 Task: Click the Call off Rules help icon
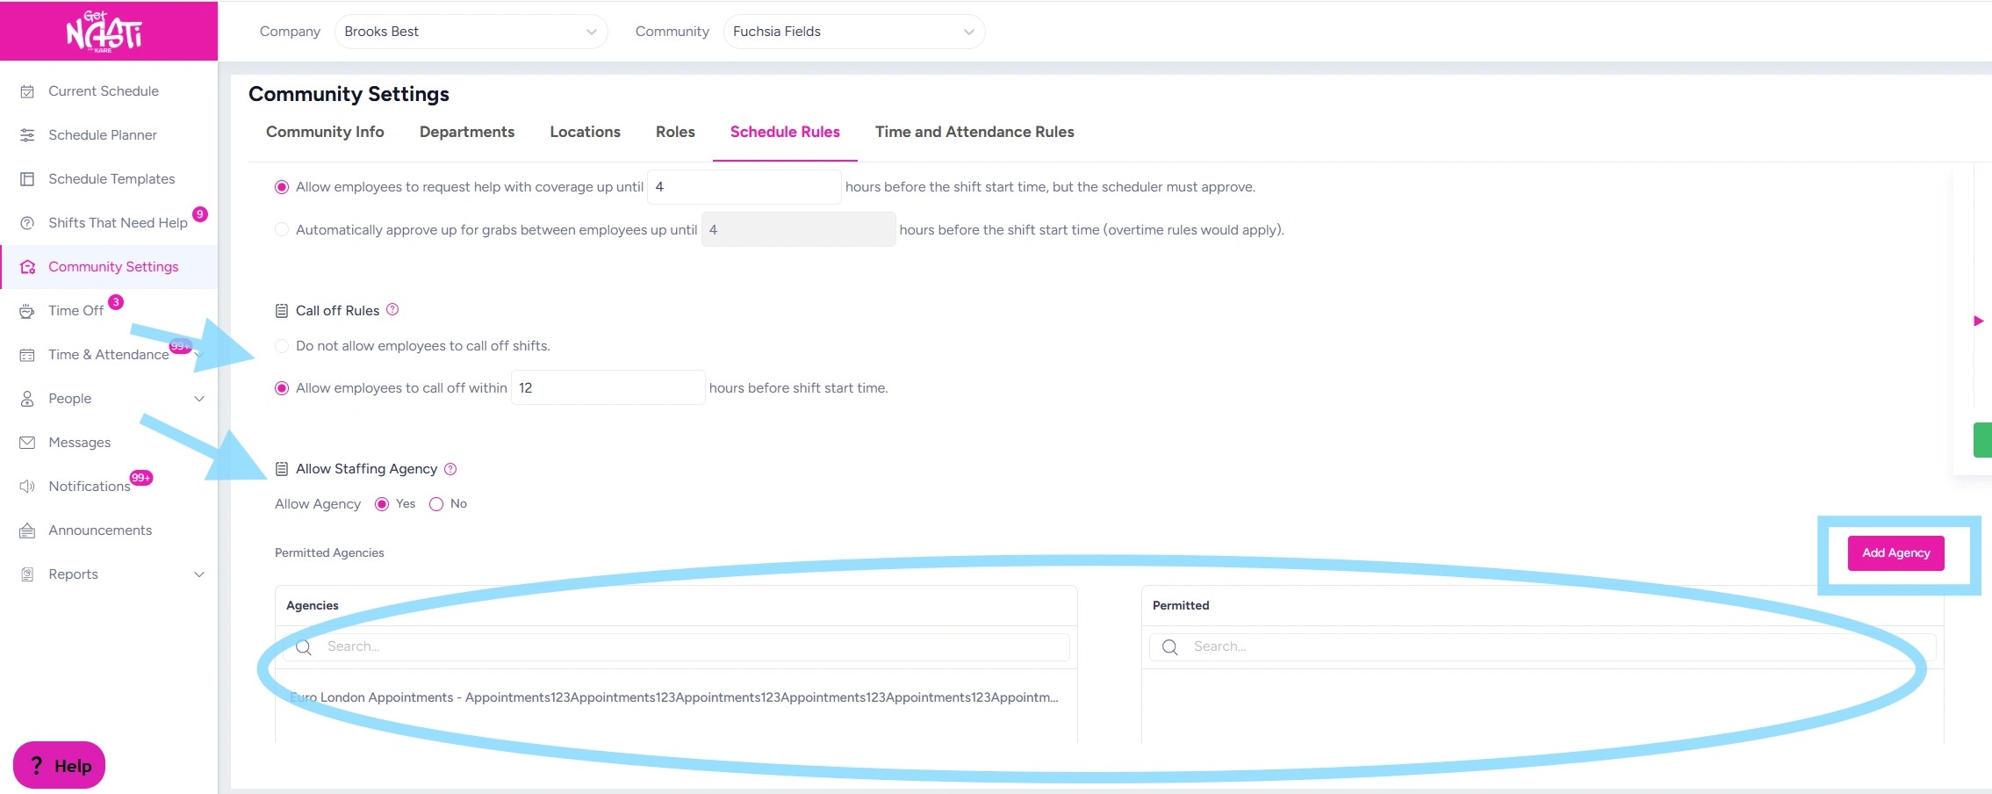click(x=392, y=309)
